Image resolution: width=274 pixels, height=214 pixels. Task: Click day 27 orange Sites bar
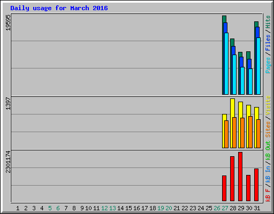(x=226, y=134)
